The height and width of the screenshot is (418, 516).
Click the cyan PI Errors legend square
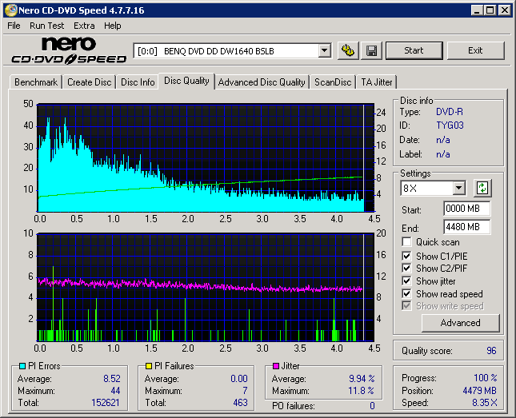click(22, 367)
